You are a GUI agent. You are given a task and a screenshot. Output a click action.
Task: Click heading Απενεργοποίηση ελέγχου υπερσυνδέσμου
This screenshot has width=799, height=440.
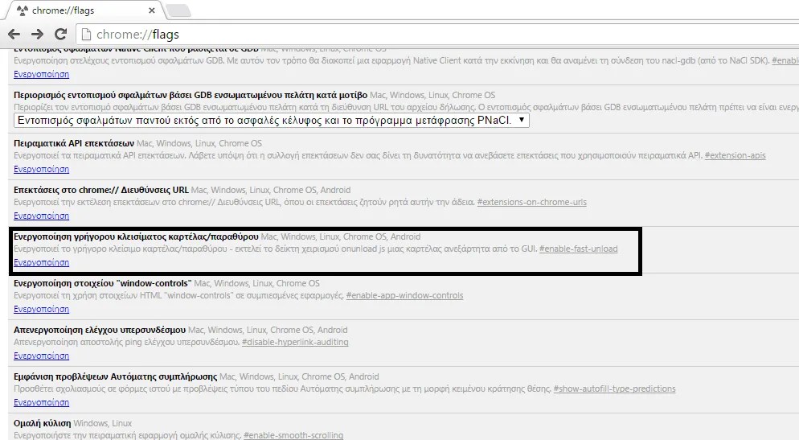pos(100,330)
